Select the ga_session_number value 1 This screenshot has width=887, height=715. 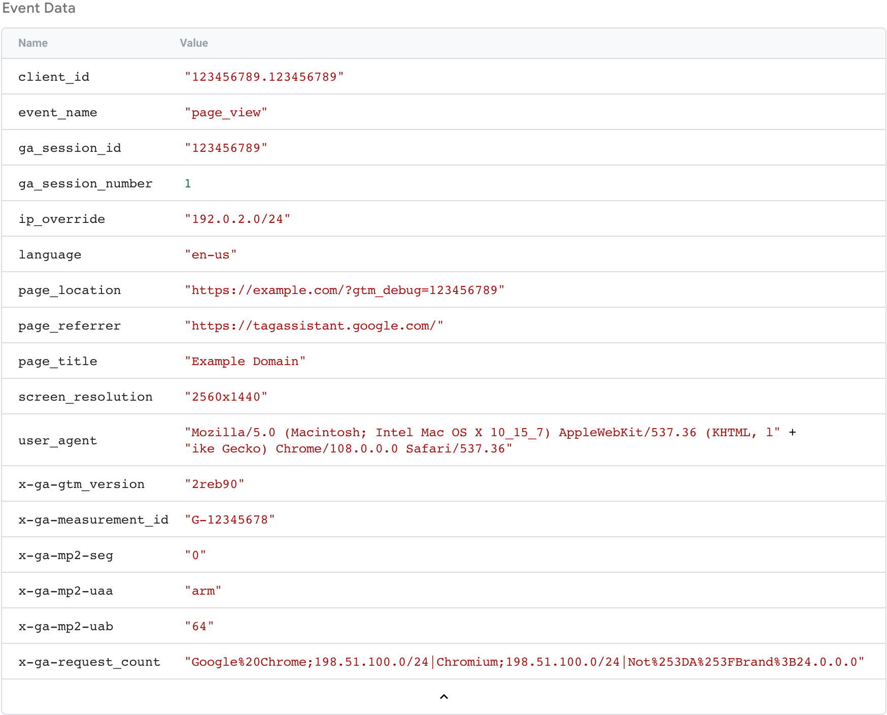(188, 183)
